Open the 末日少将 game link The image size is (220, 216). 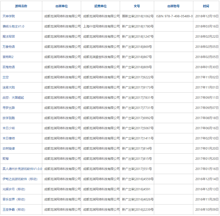[9, 128]
